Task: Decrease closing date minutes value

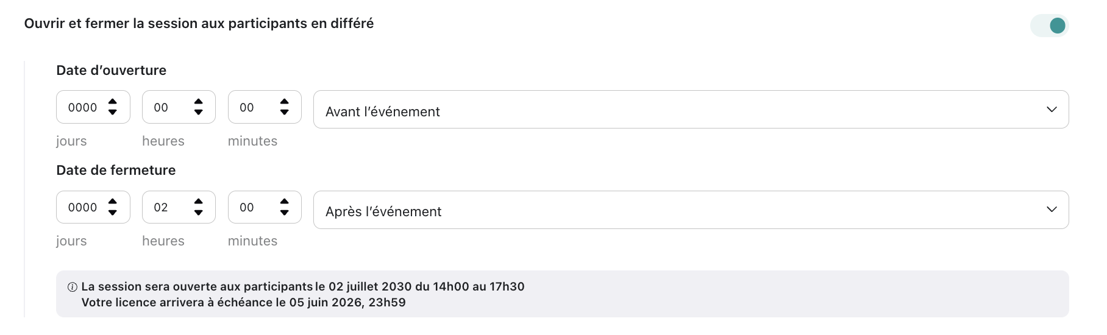Action: click(285, 213)
